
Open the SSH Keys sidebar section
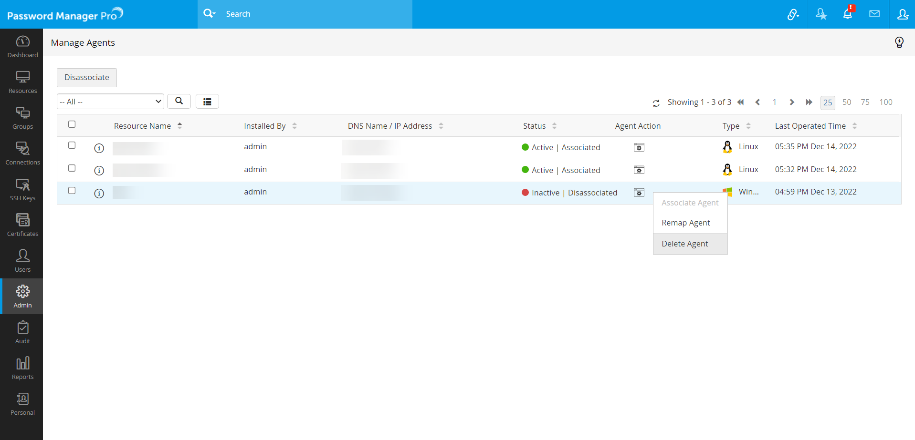tap(22, 189)
